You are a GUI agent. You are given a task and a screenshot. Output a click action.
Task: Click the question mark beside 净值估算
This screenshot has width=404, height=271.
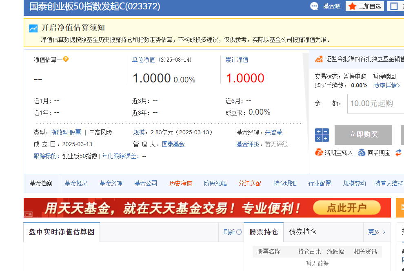[x=66, y=59]
